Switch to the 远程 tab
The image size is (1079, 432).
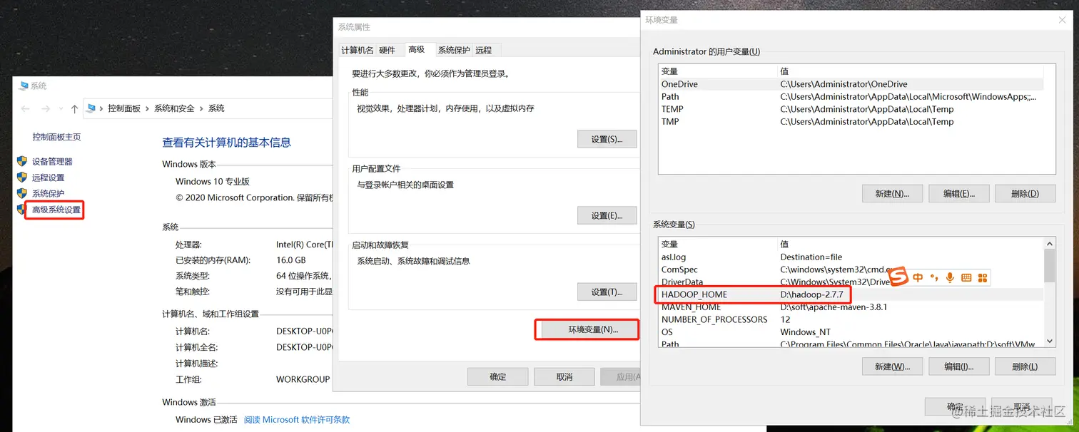tap(483, 50)
